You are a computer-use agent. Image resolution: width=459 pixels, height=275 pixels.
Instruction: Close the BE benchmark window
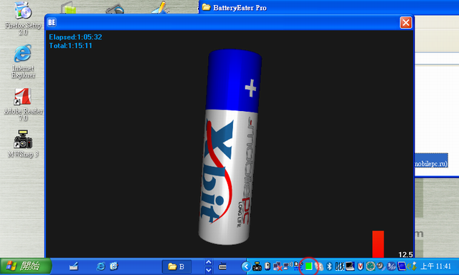click(406, 22)
